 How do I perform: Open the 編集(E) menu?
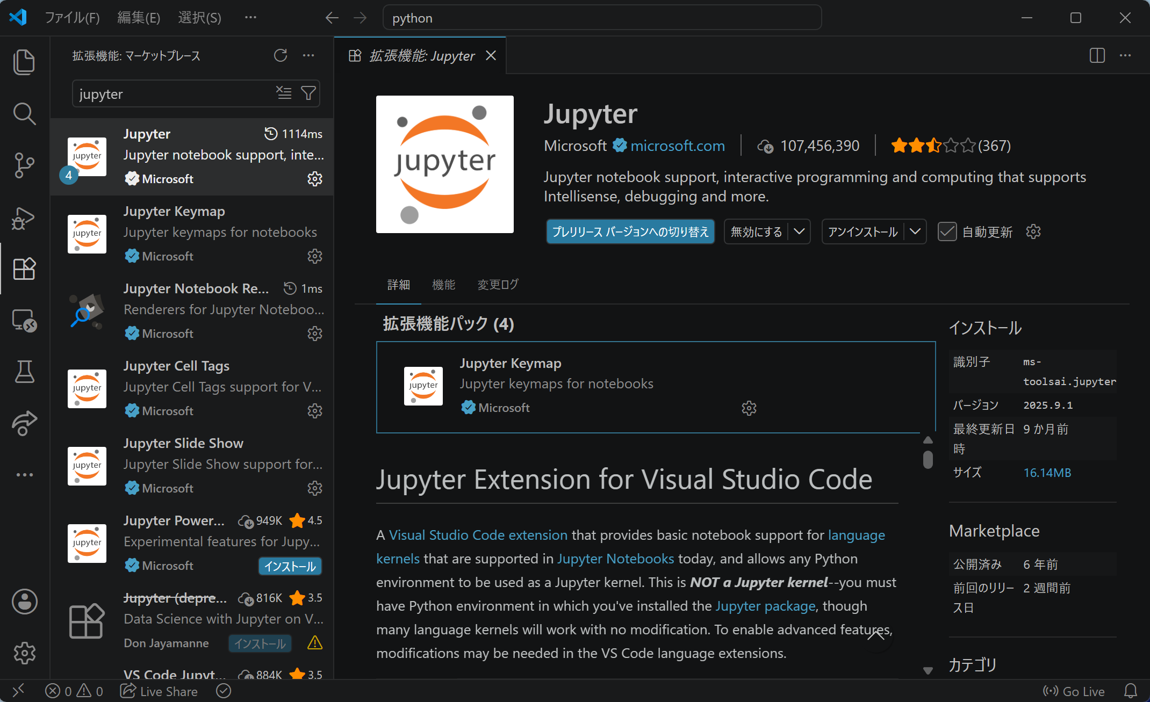(139, 18)
